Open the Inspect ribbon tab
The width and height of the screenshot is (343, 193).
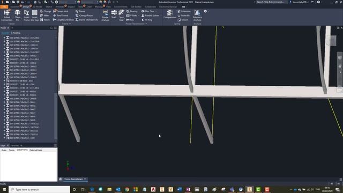click(x=71, y=7)
